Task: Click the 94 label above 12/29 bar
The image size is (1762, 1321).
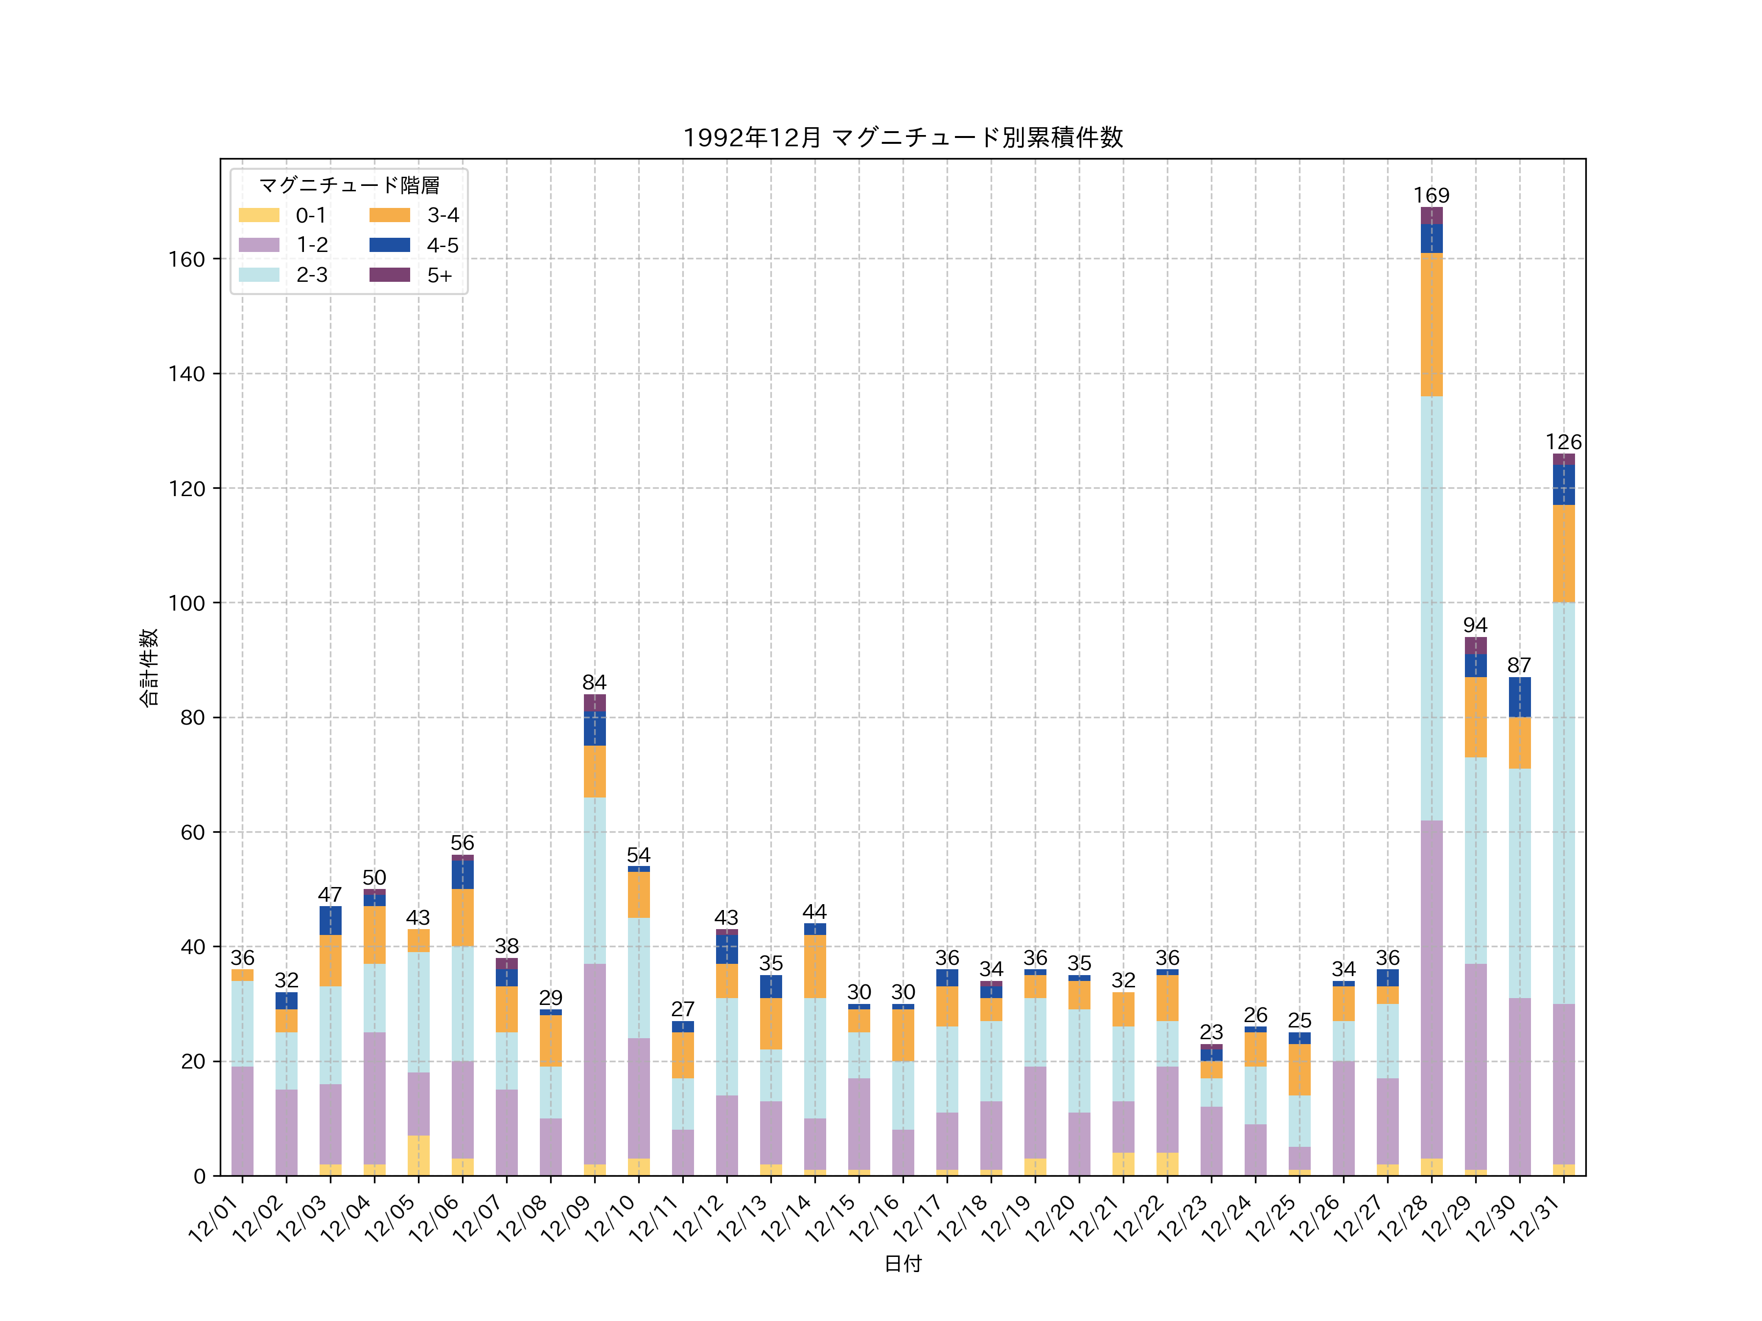Action: [x=1475, y=625]
